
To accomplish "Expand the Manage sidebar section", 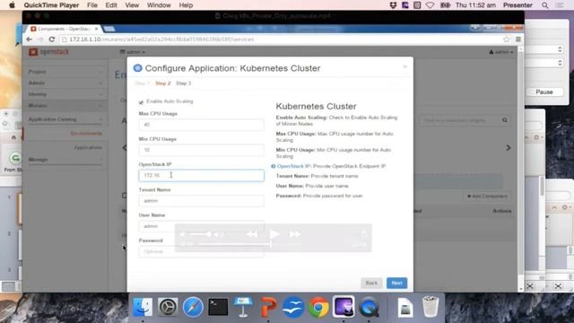I will point(65,160).
